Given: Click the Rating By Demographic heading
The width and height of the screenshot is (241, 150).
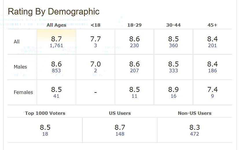Looking at the screenshot, I should pyautogui.click(x=54, y=12).
